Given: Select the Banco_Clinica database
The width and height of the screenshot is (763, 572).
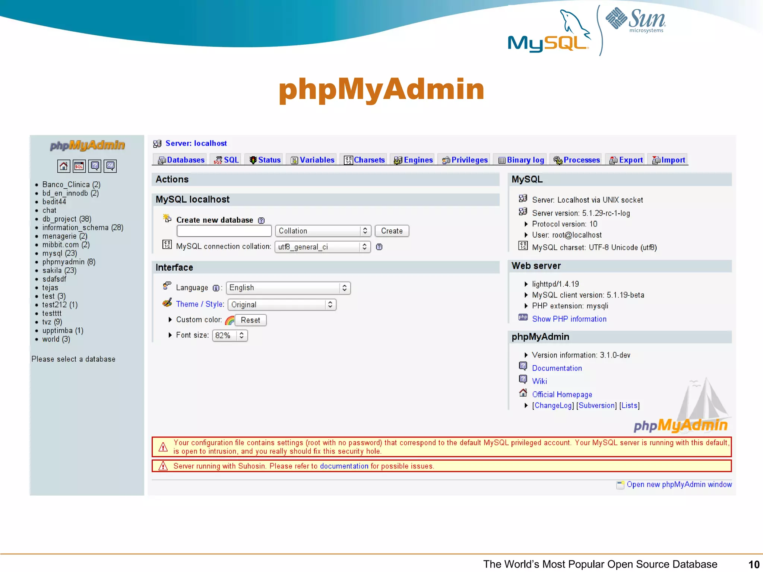Looking at the screenshot, I should 71,185.
